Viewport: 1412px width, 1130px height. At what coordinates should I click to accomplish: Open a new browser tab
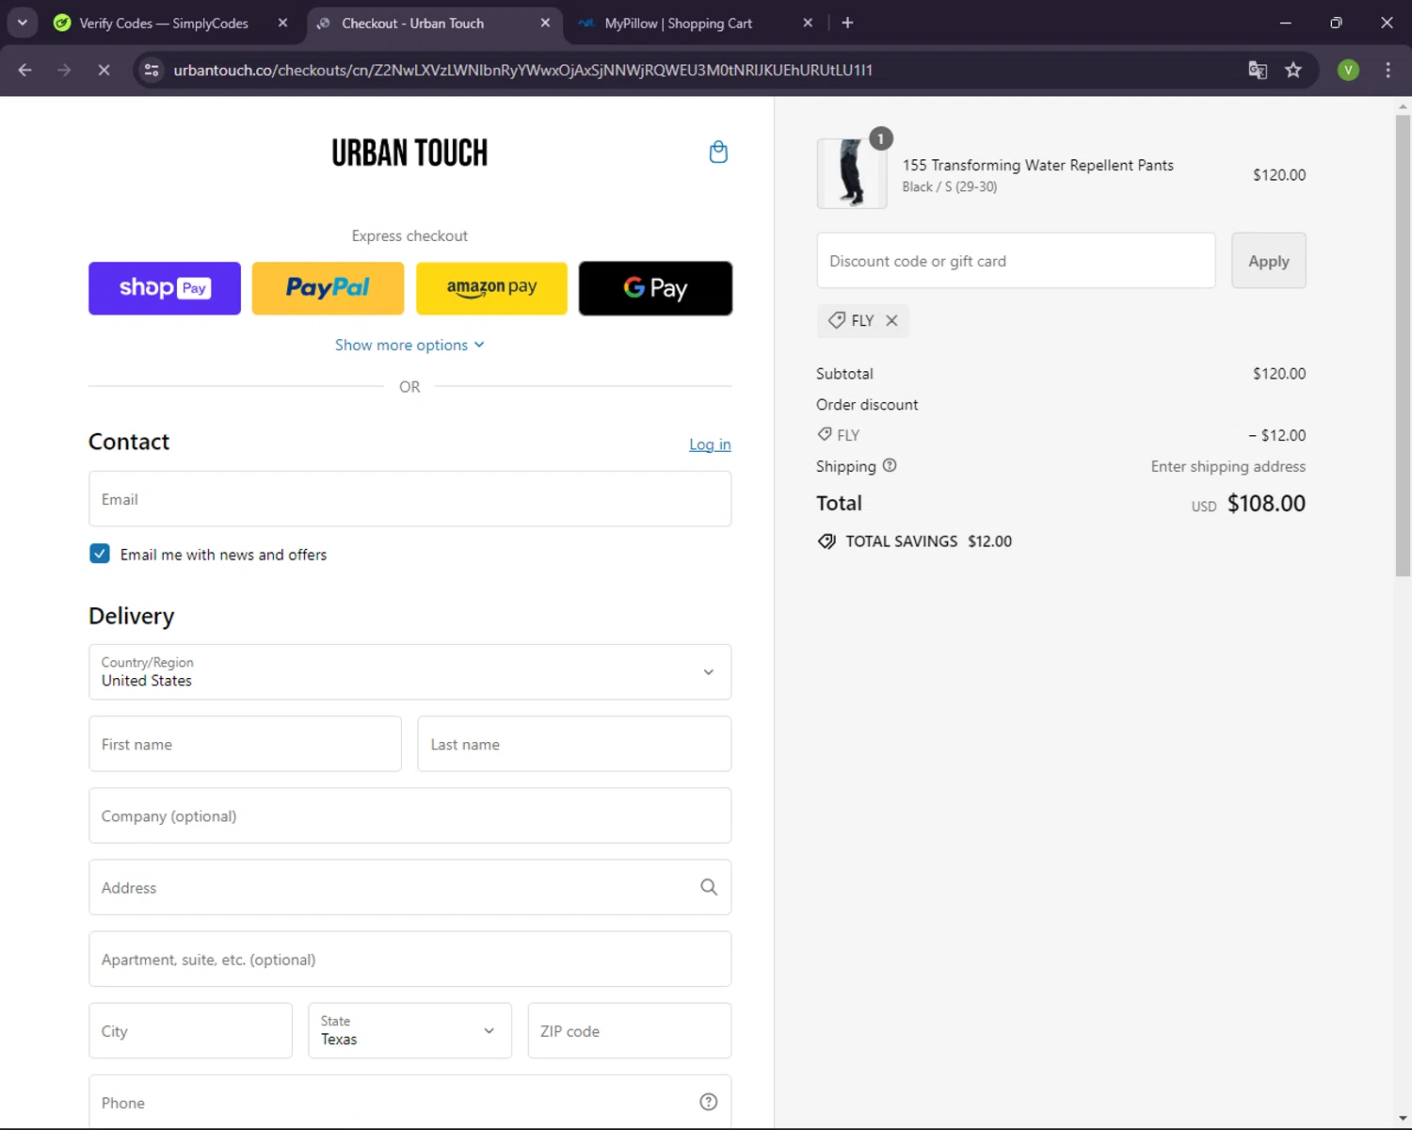(x=847, y=23)
